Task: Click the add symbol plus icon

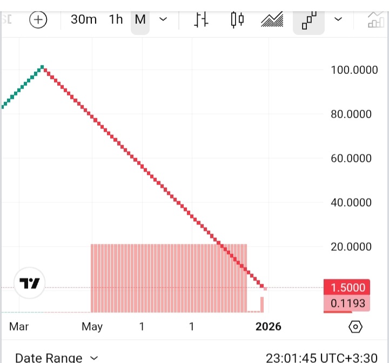Action: [x=39, y=20]
